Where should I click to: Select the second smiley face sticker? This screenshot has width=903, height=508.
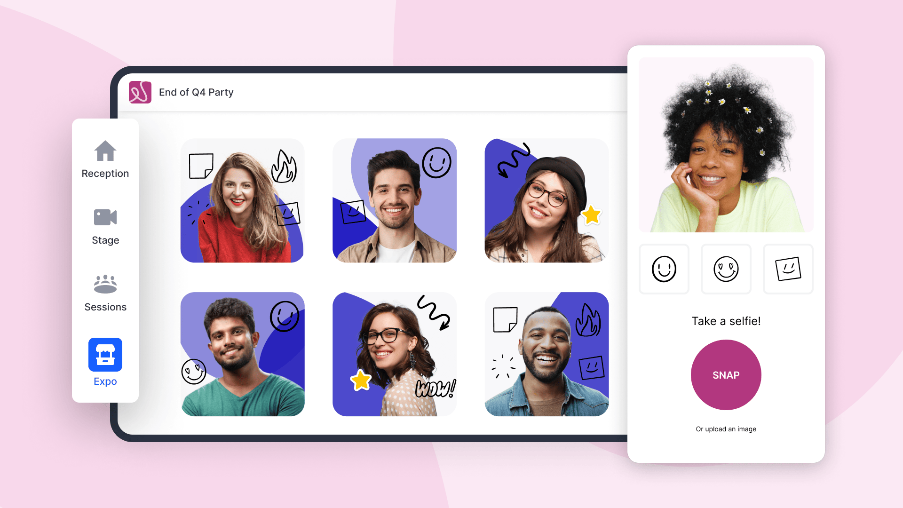[726, 268]
